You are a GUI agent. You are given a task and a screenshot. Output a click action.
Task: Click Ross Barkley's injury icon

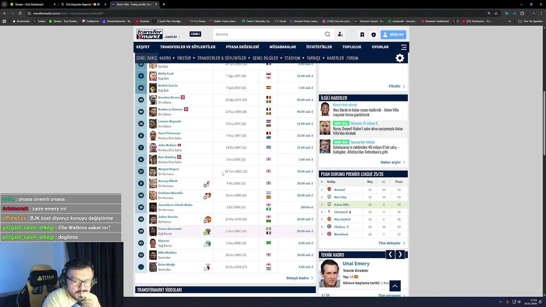click(179, 157)
